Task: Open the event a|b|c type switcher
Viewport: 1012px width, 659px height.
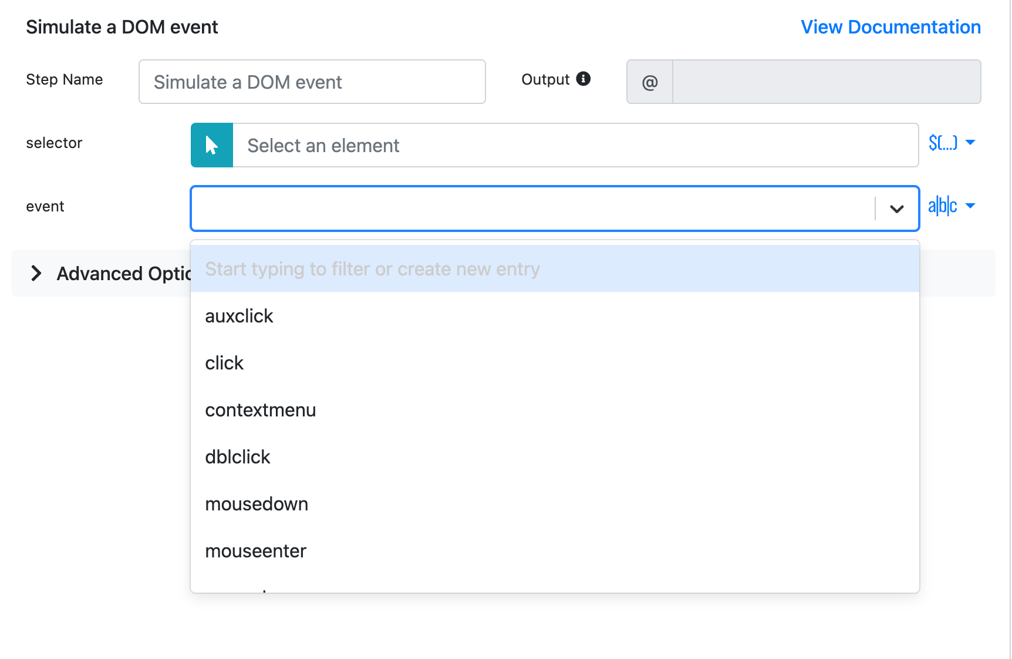Action: (952, 206)
